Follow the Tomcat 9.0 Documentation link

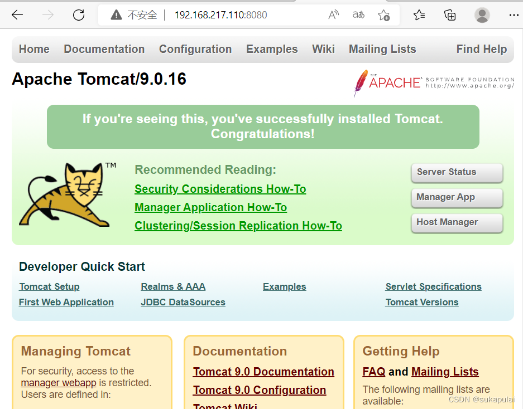tap(263, 372)
